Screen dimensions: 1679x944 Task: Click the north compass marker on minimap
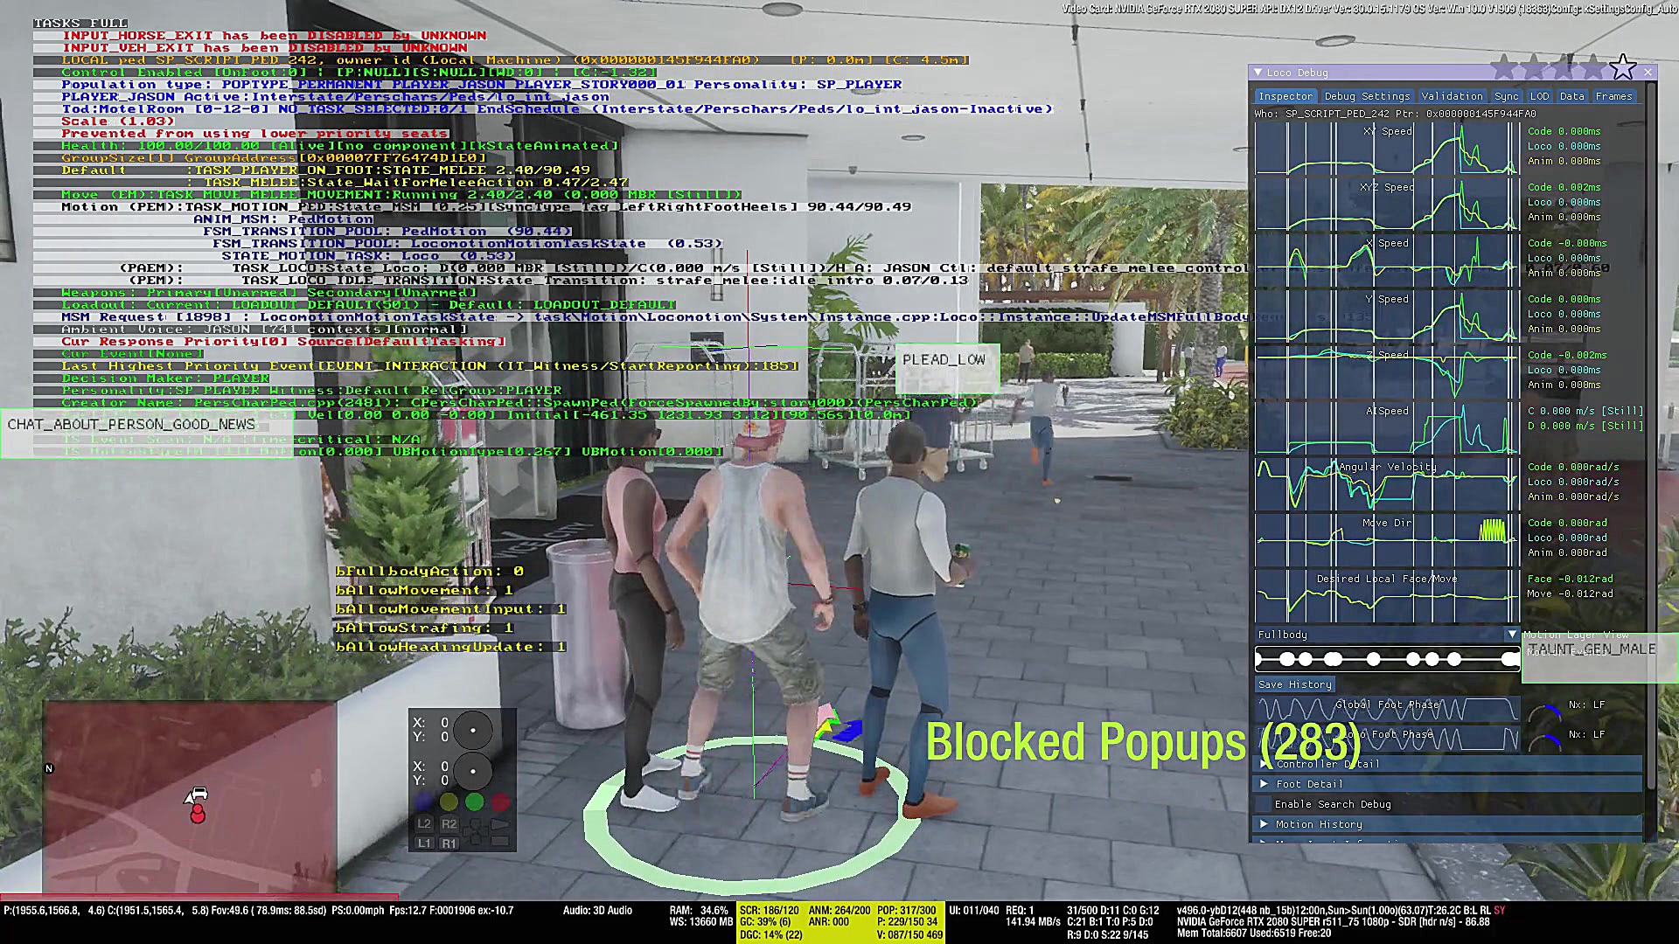click(x=49, y=768)
